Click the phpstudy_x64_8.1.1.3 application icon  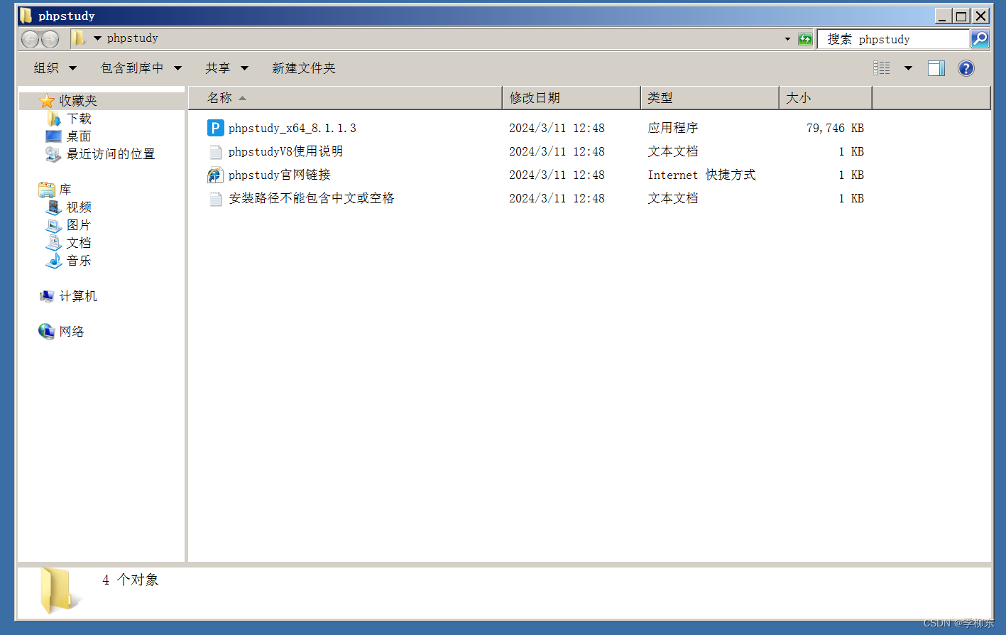pos(215,128)
